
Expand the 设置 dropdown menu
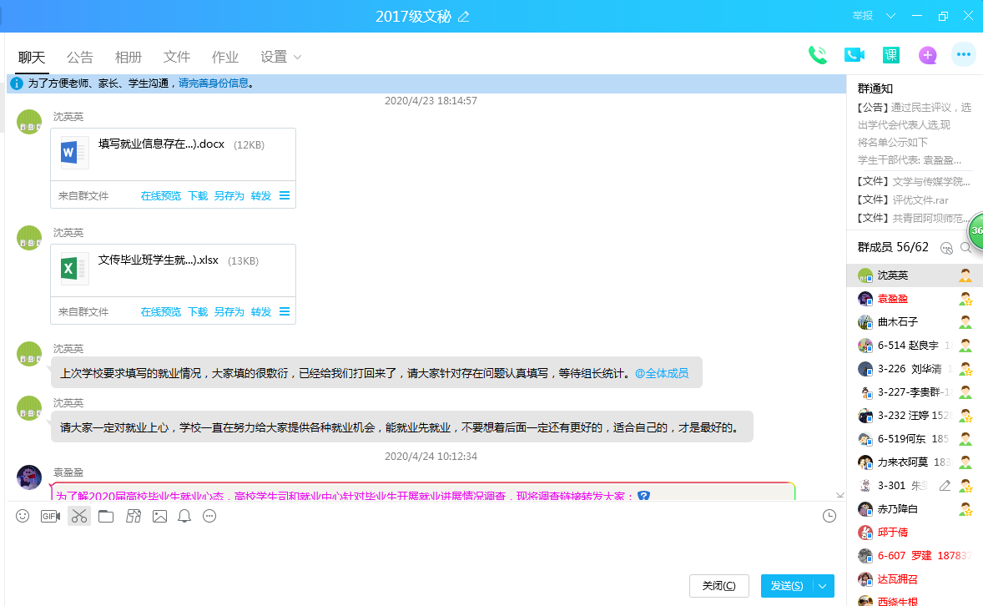297,58
